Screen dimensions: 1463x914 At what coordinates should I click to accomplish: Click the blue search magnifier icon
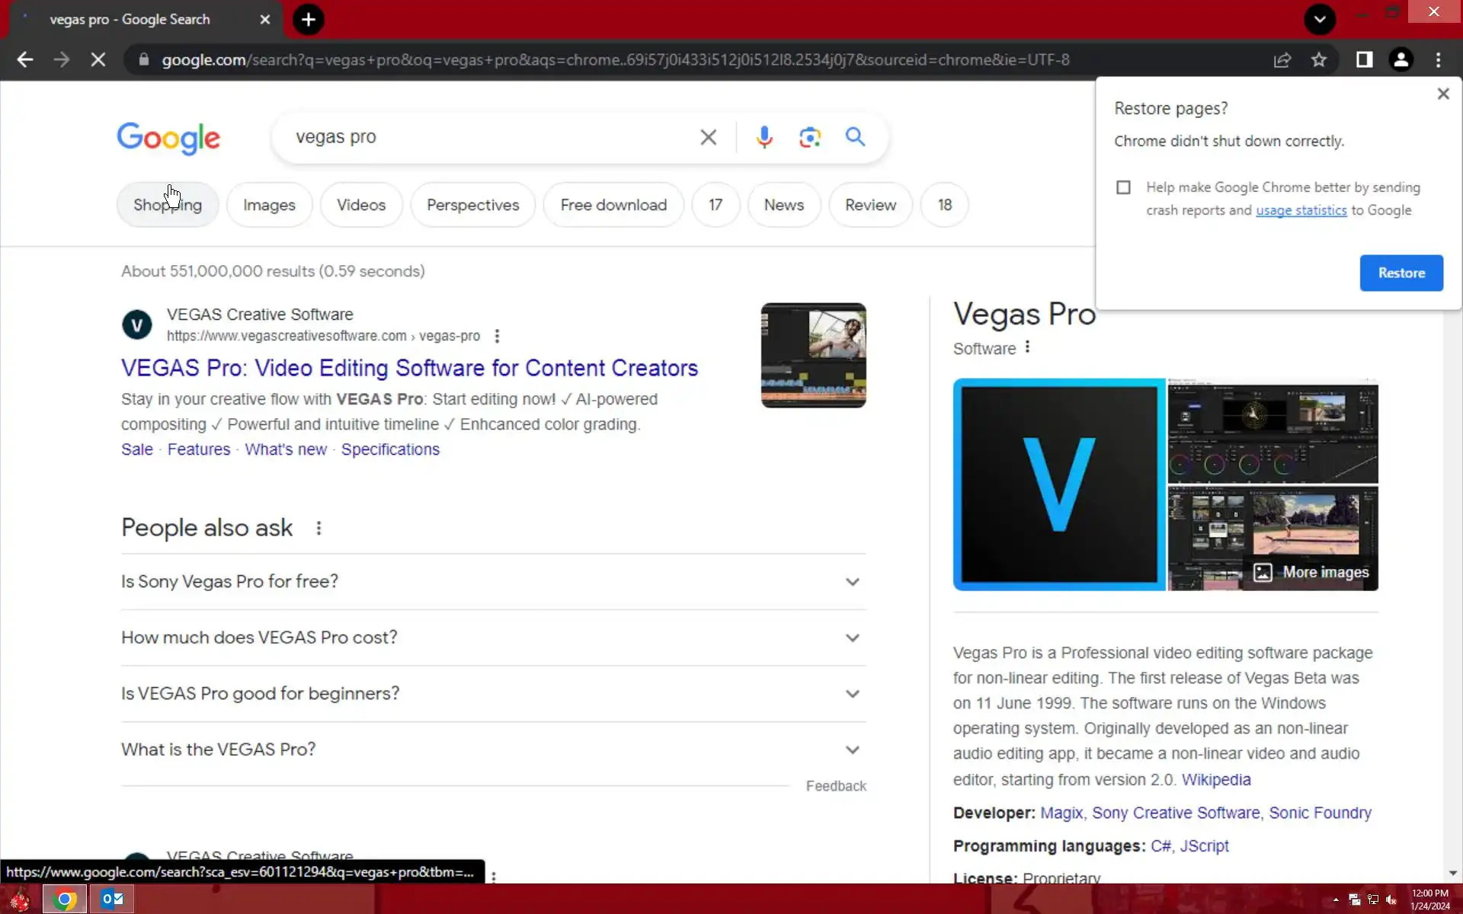tap(855, 137)
